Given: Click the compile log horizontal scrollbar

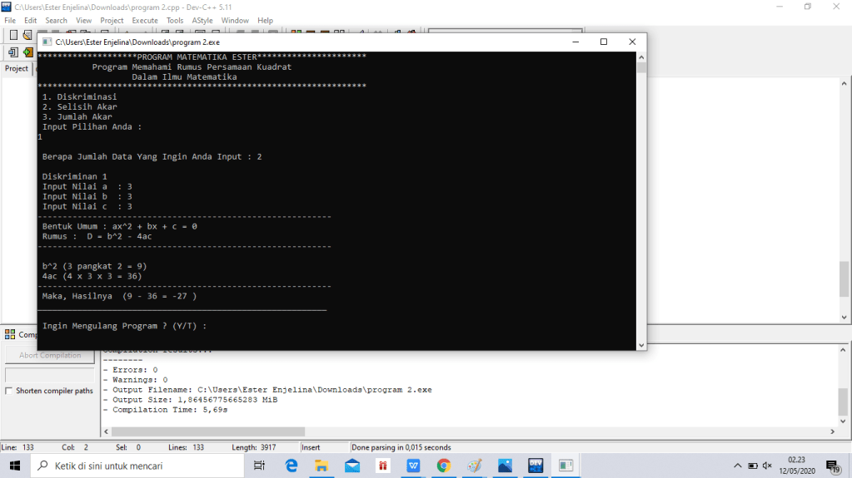Looking at the screenshot, I should 466,433.
